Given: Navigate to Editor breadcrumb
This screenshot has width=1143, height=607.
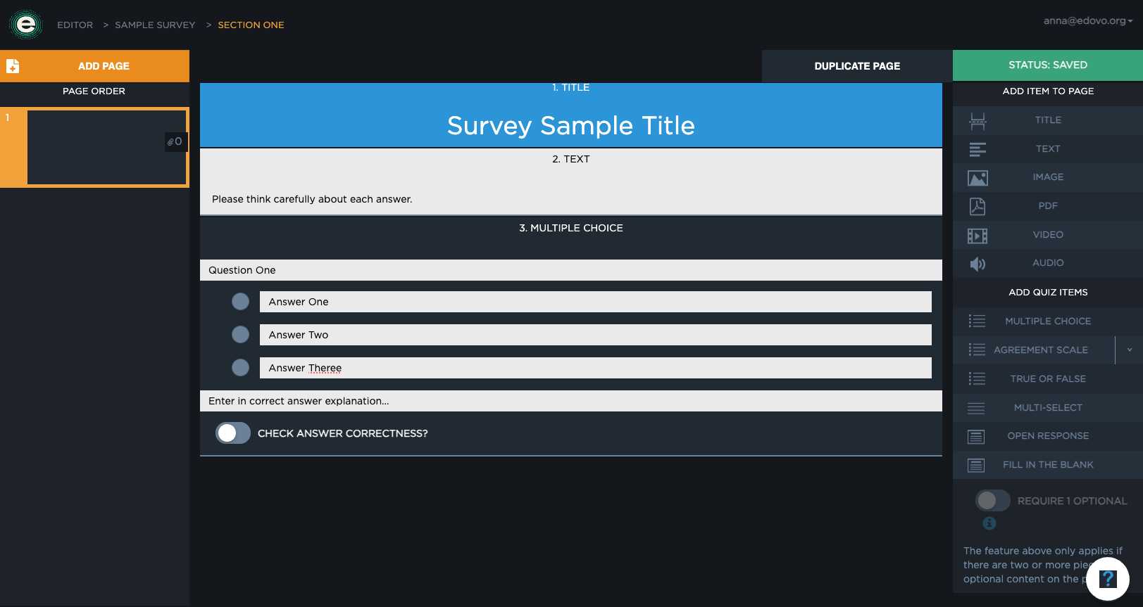Looking at the screenshot, I should (x=75, y=25).
